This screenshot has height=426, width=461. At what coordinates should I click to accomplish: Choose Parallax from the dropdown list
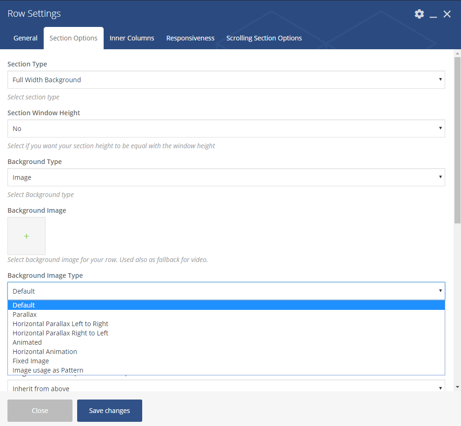(25, 315)
